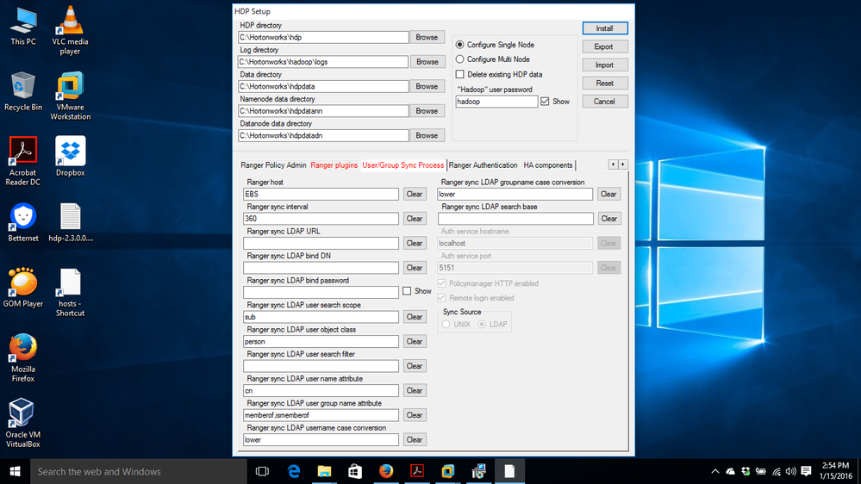The height and width of the screenshot is (484, 861).
Task: Expand hidden system tray icons chevron
Action: click(x=715, y=471)
